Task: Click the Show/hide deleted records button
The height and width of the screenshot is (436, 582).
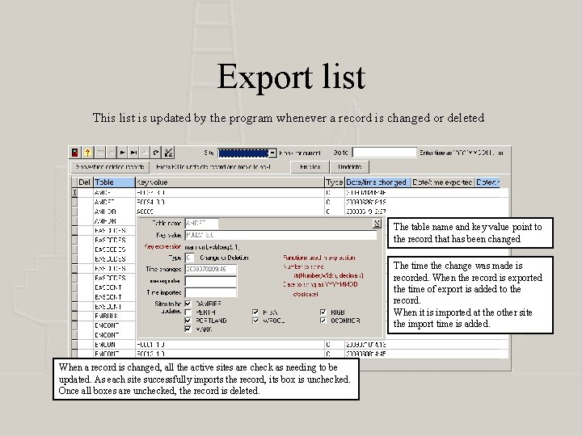Action: 110,167
